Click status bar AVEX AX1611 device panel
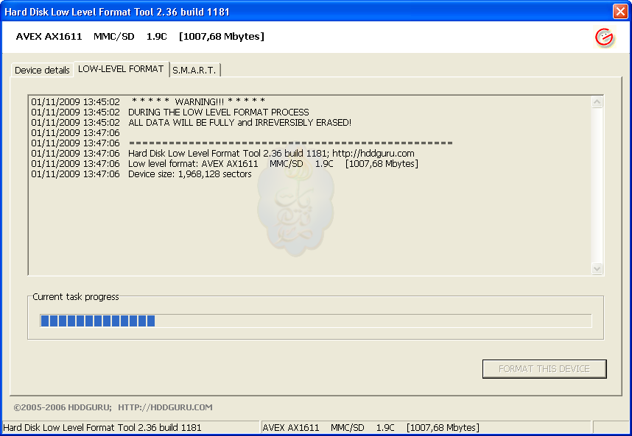The height and width of the screenshot is (436, 632). point(371,427)
